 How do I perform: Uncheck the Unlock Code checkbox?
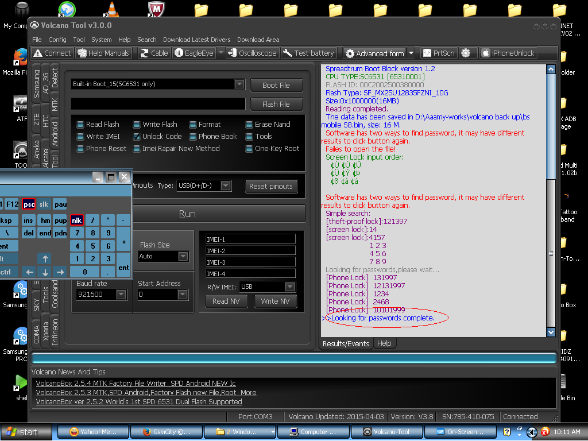click(x=137, y=137)
